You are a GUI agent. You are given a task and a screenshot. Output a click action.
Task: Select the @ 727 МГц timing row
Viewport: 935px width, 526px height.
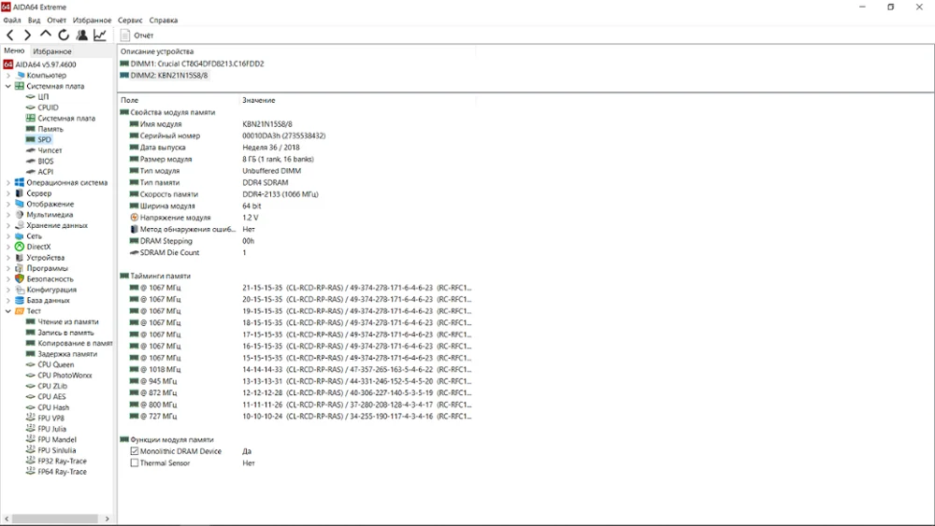pyautogui.click(x=296, y=417)
